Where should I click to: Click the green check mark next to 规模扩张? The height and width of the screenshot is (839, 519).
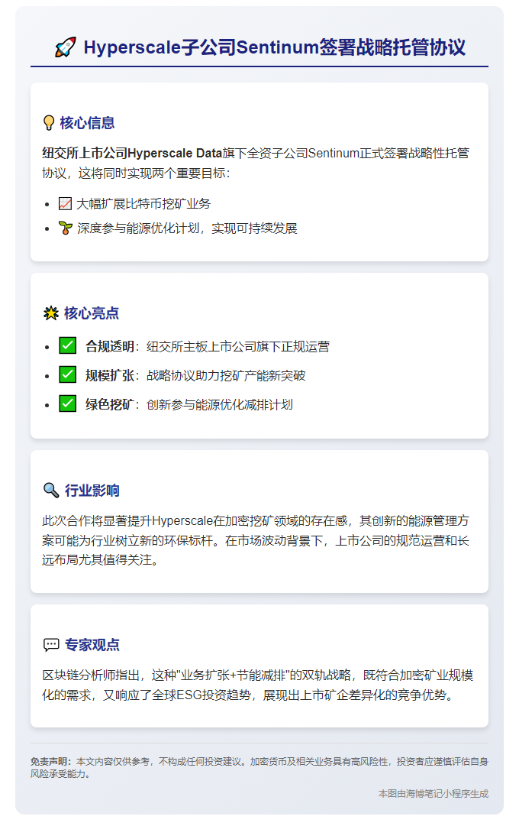pos(67,374)
